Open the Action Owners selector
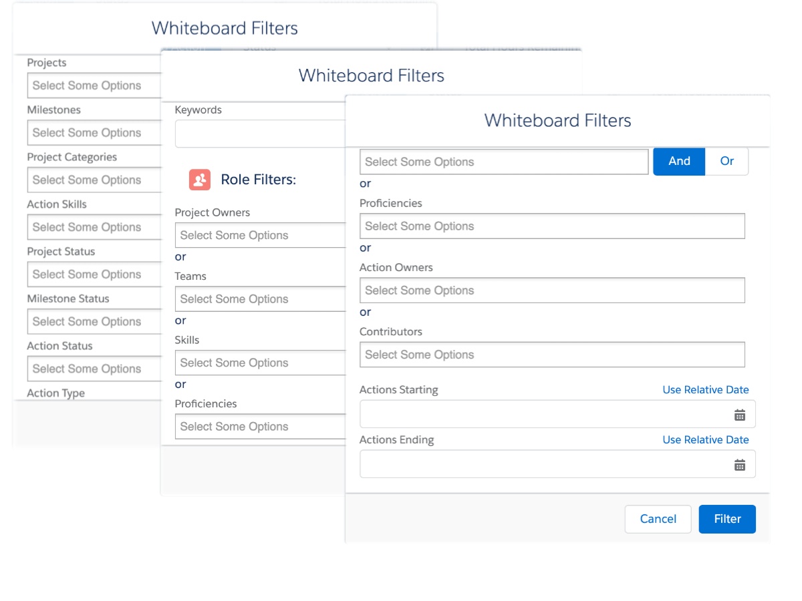Viewport: 802px width, 601px height. click(552, 290)
